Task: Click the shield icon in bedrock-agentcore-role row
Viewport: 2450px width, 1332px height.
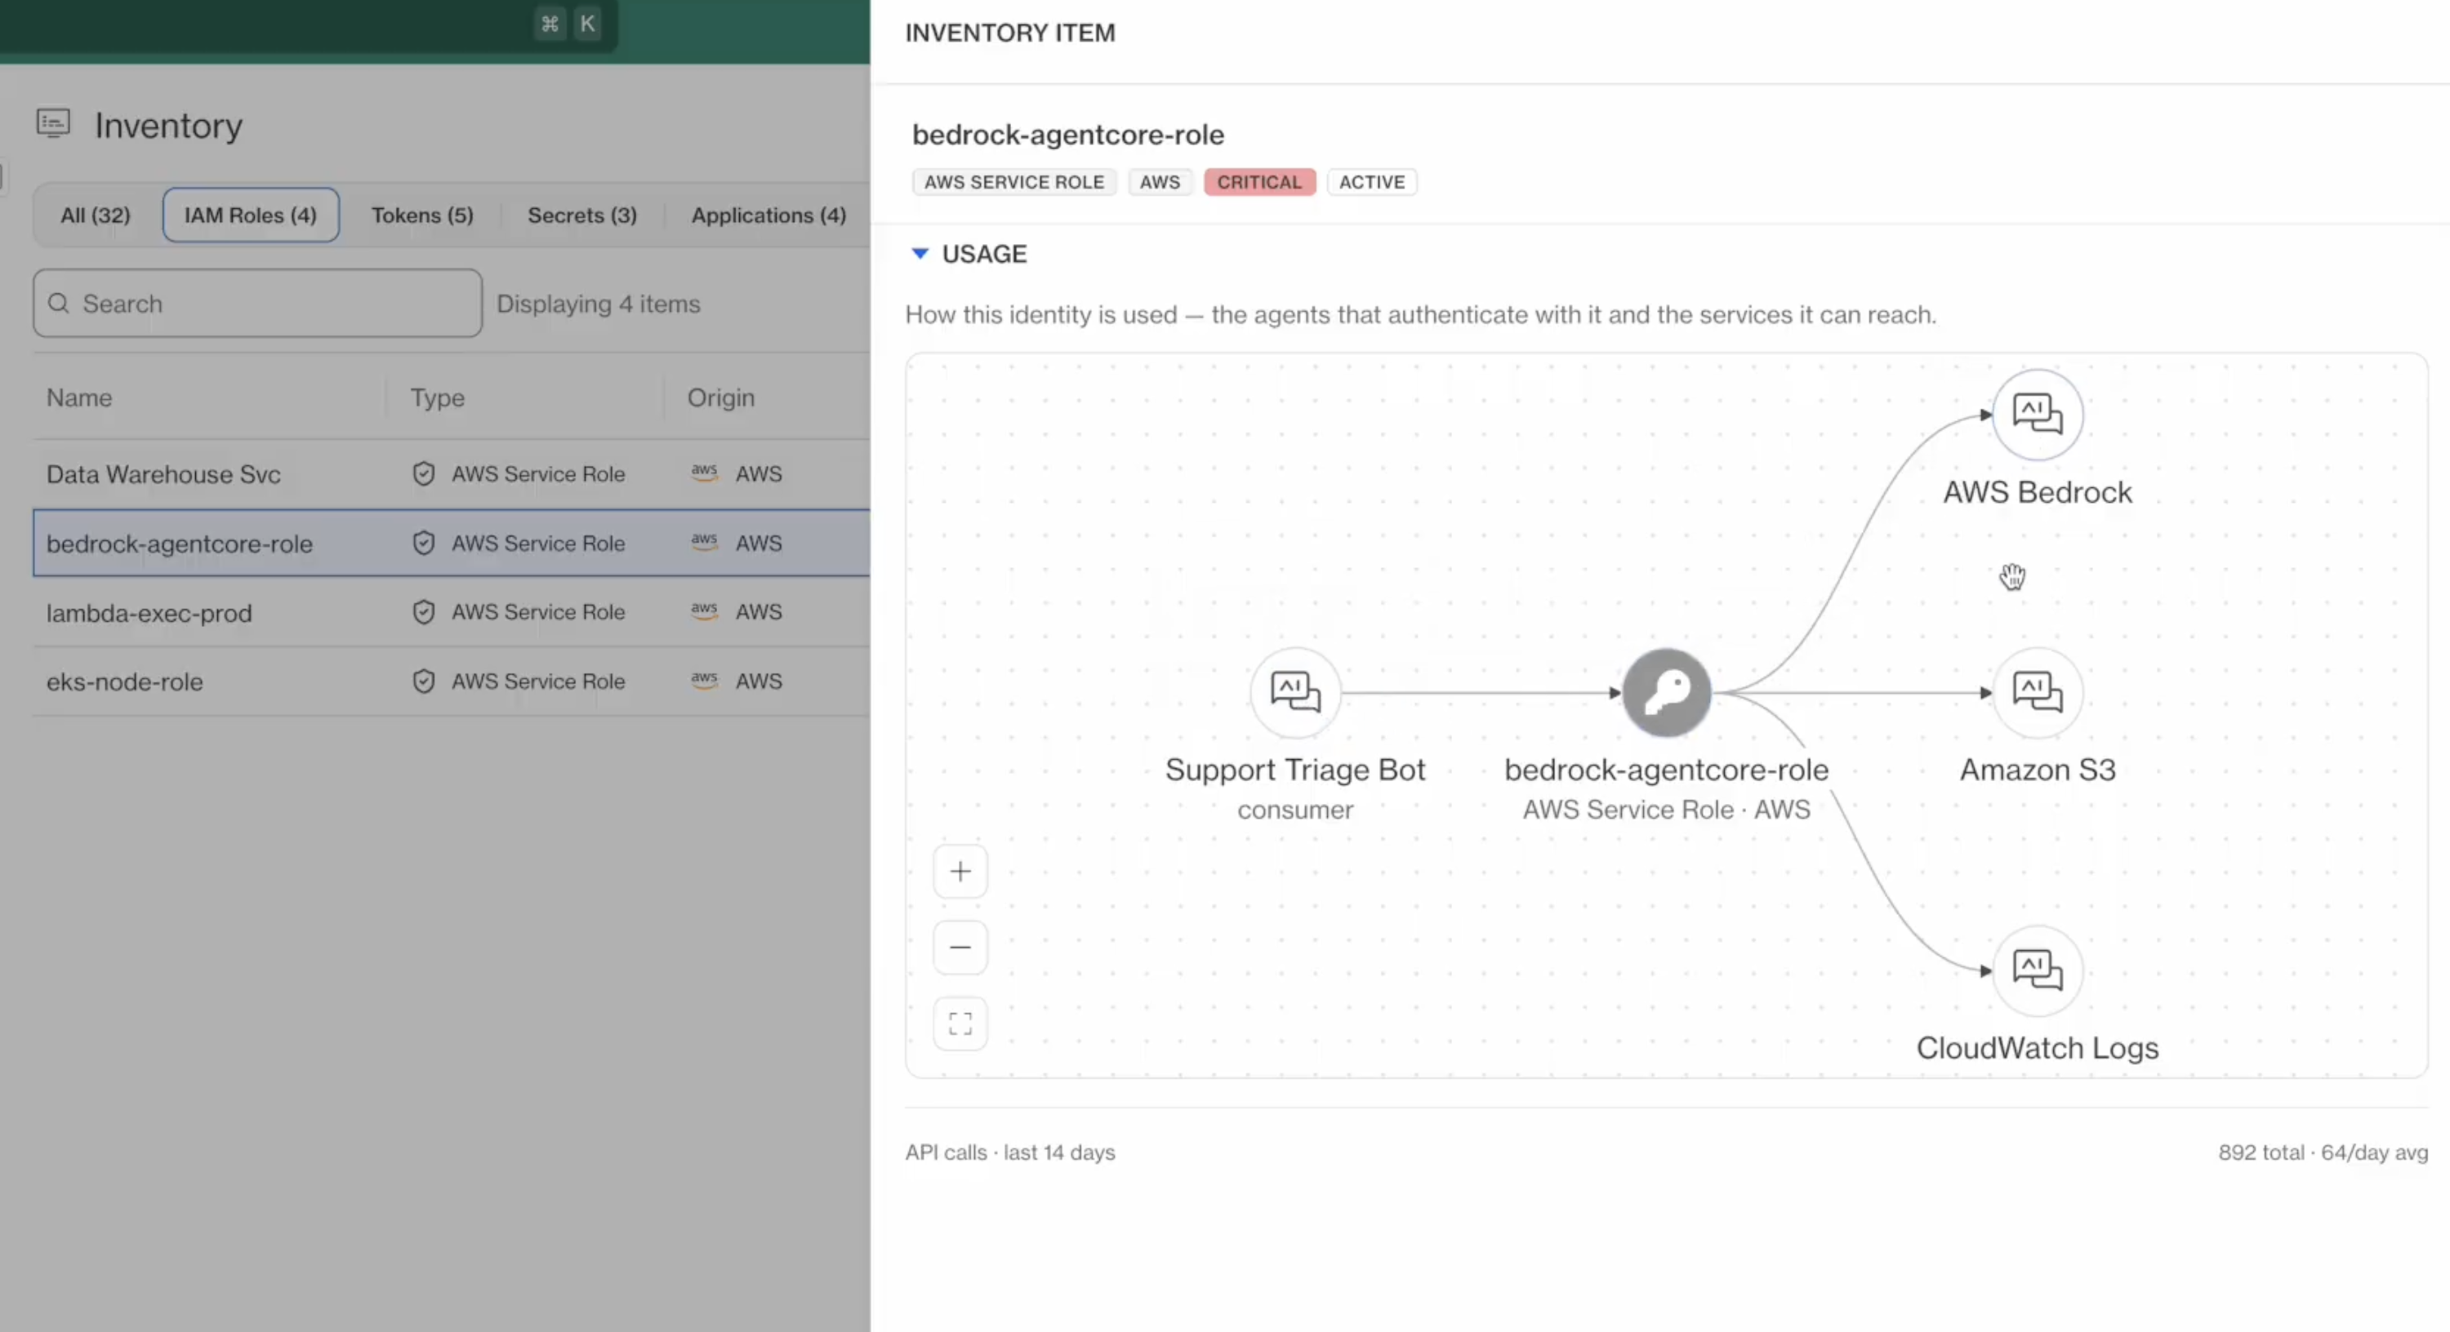Action: coord(423,543)
